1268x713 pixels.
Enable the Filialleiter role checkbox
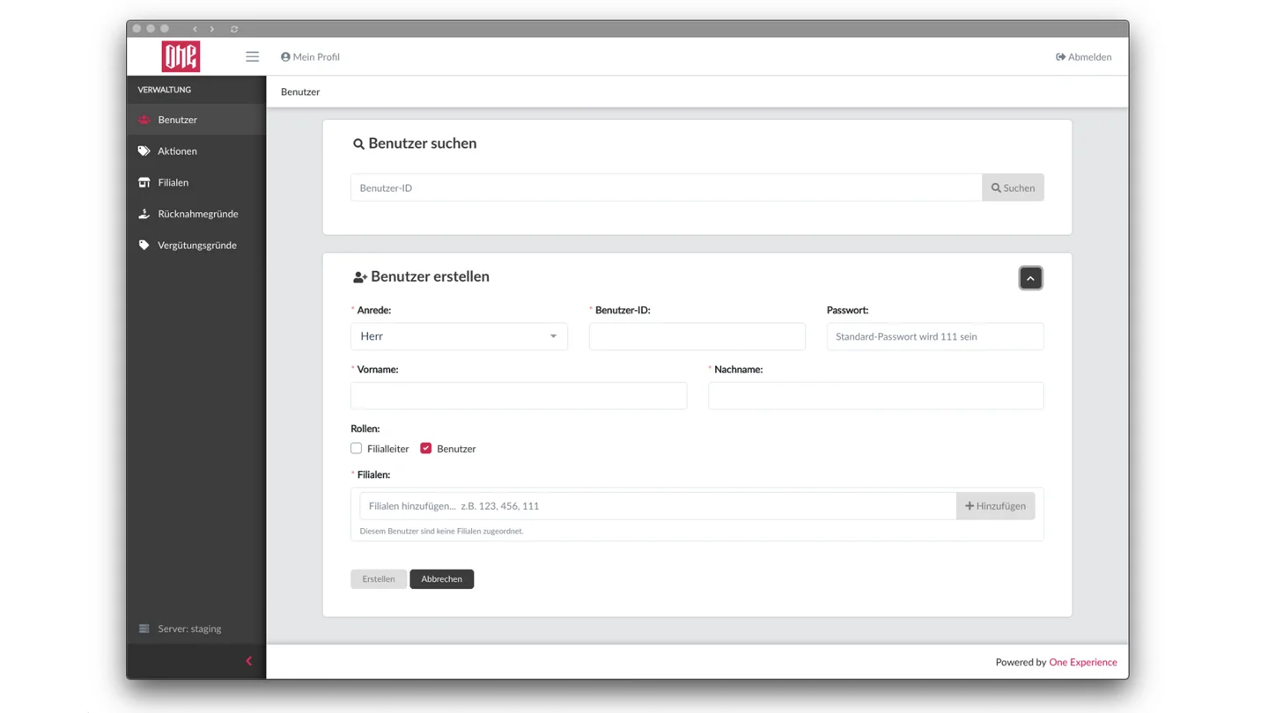[x=356, y=448]
